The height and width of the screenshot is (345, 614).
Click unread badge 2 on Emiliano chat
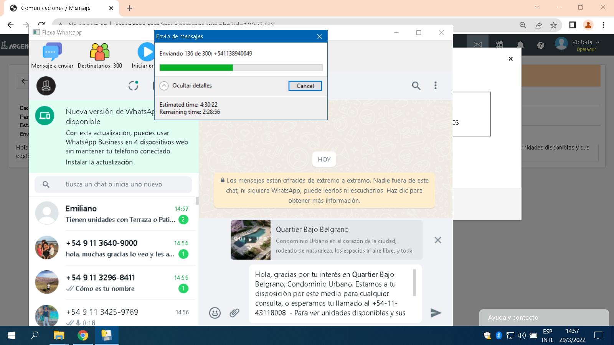pyautogui.click(x=183, y=220)
